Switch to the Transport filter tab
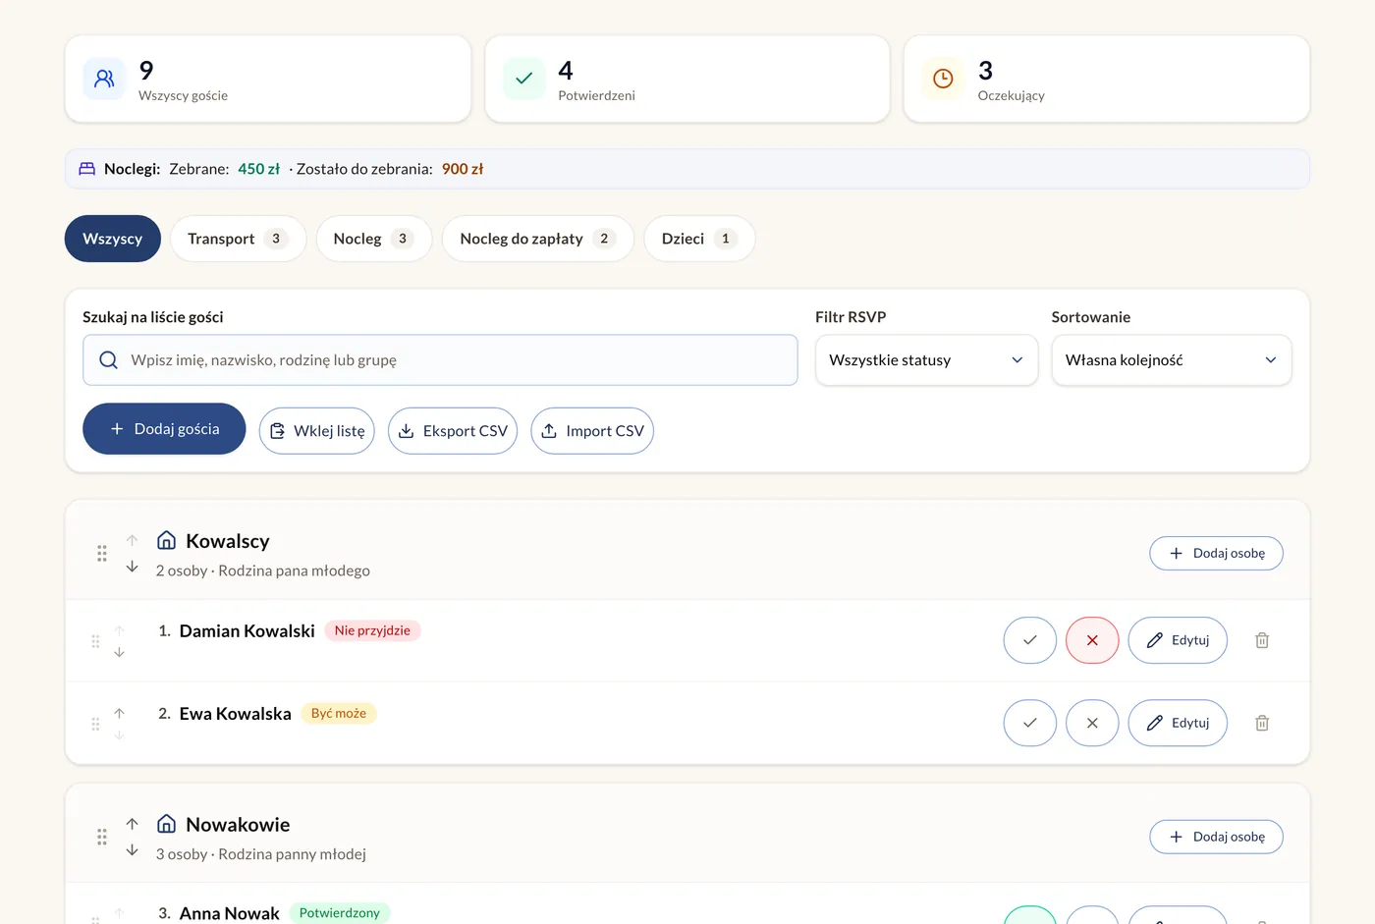The image size is (1375, 924). pyautogui.click(x=238, y=239)
